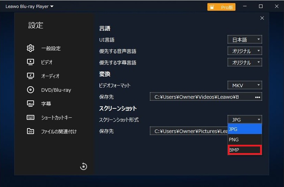Browse conversion save path with the ellipsis button
The width and height of the screenshot is (284, 187).
257,97
